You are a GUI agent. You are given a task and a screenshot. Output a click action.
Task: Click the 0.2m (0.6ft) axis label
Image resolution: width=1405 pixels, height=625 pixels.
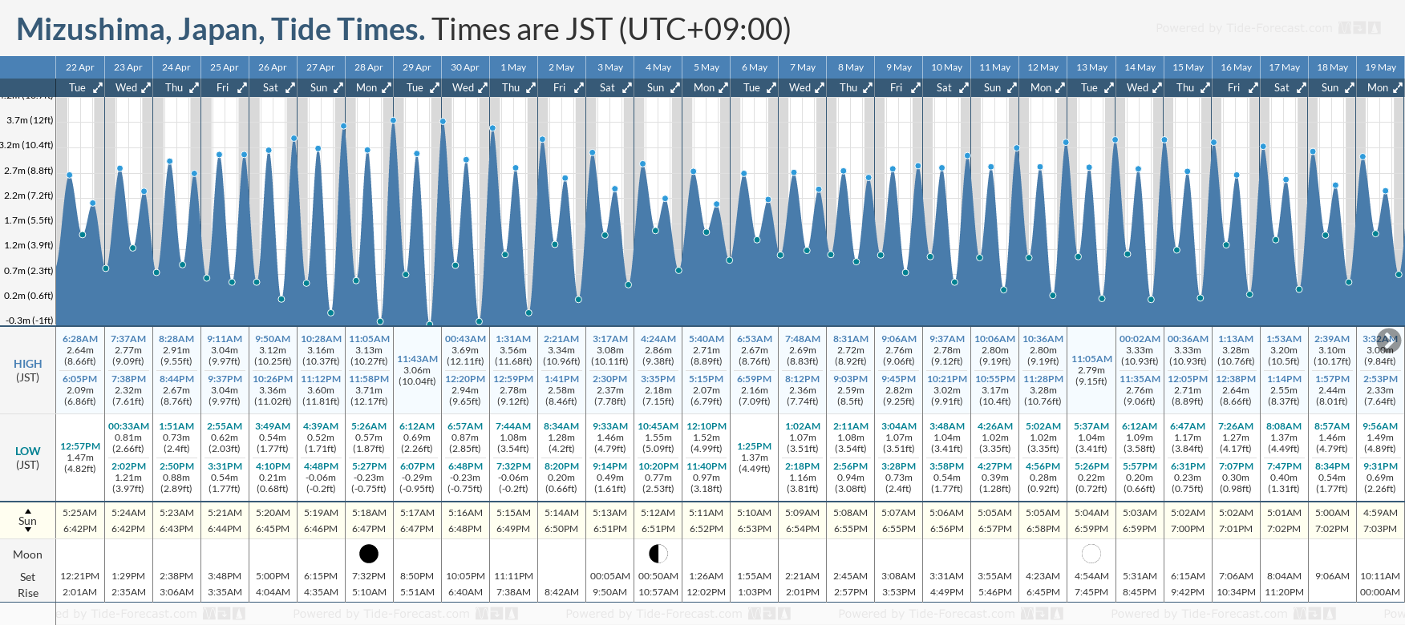pyautogui.click(x=28, y=296)
